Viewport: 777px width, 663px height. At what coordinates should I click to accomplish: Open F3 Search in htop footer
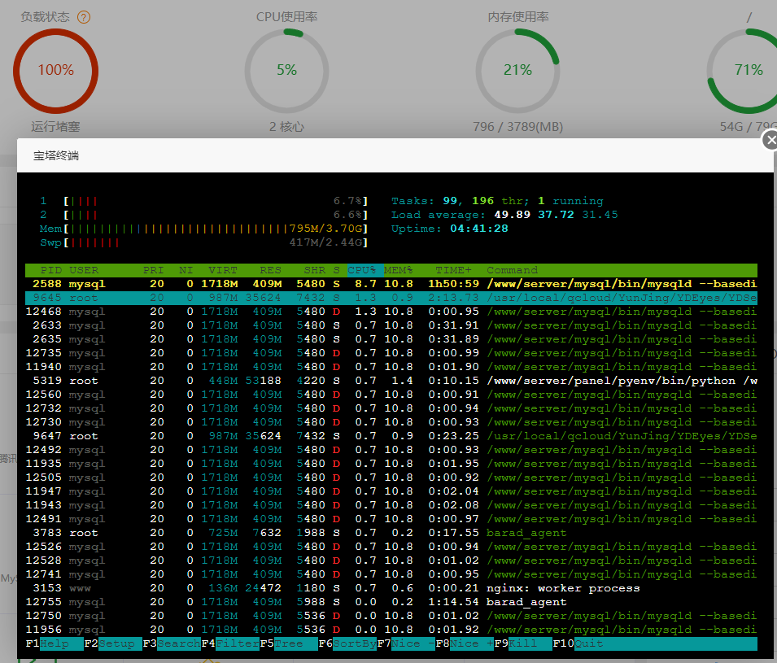coord(172,643)
